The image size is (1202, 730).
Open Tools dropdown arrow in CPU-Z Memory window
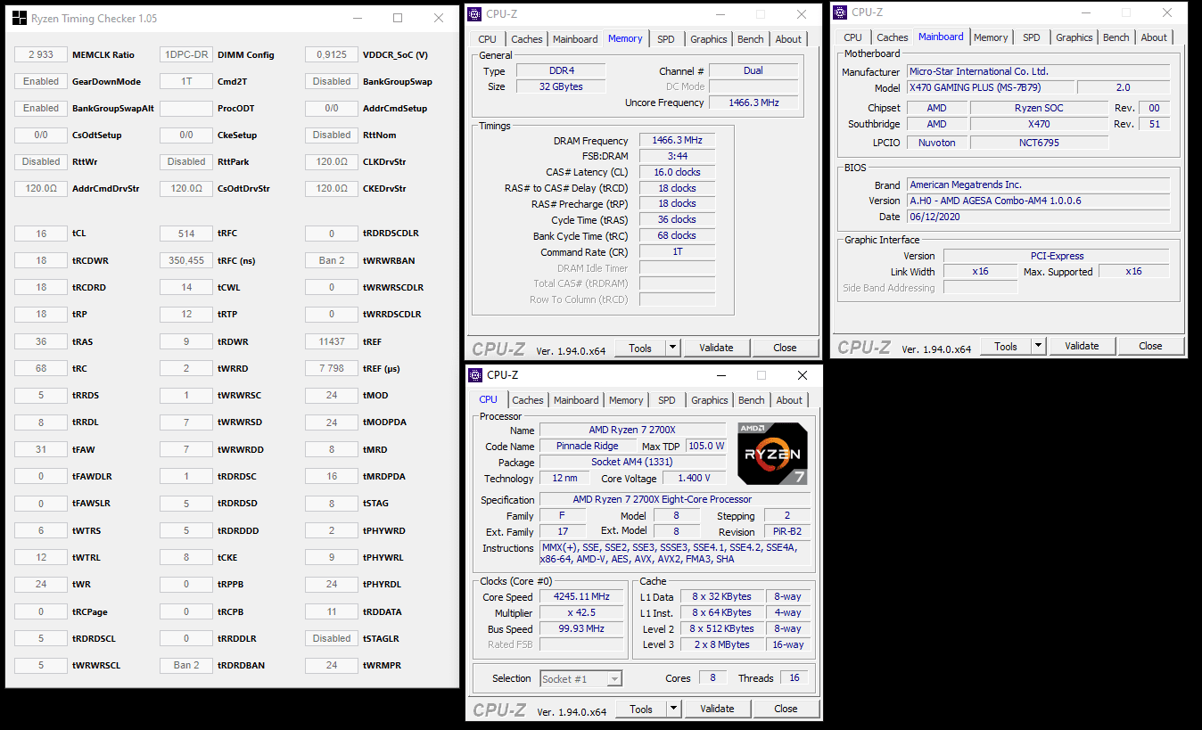click(672, 348)
